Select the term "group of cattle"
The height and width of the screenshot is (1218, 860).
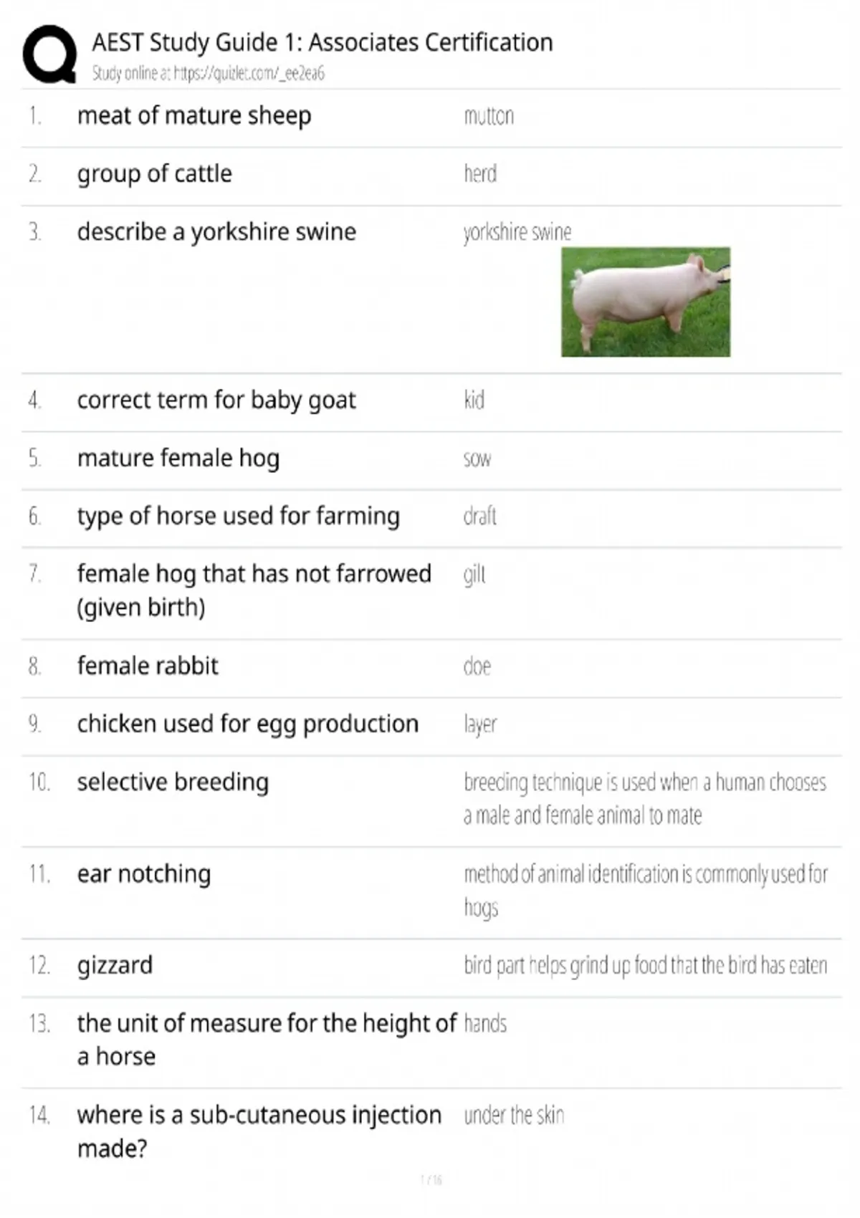(154, 173)
